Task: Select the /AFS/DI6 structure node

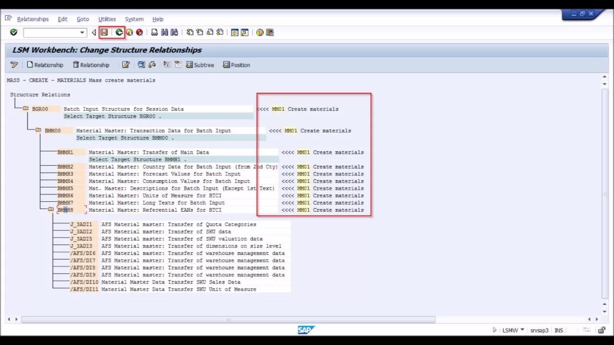Action: click(83, 253)
